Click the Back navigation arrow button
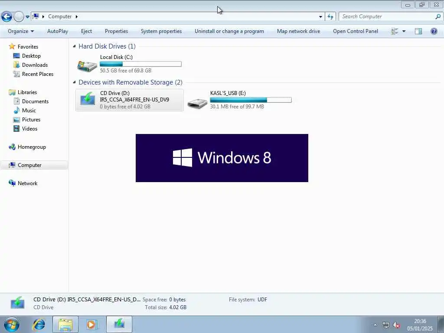Viewport: 444px width, 333px height. click(x=7, y=17)
